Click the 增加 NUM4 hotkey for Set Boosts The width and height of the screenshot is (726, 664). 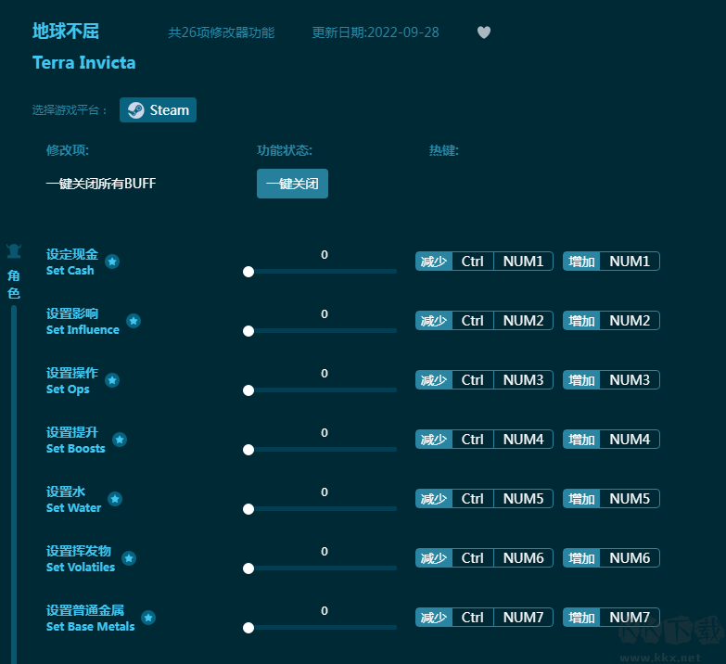(630, 440)
